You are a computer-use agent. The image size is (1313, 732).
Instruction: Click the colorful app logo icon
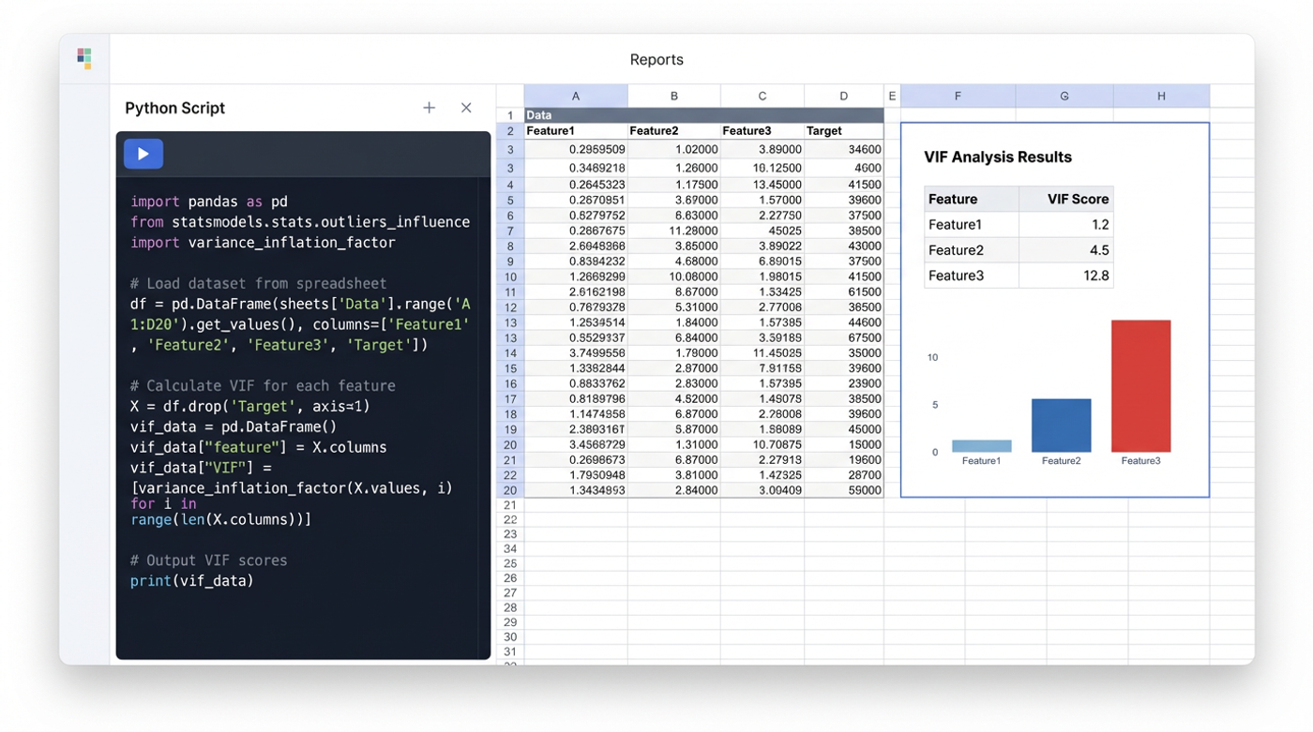[84, 59]
